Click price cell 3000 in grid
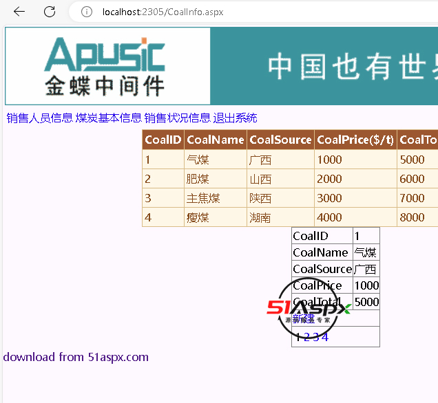438x403 pixels. pos(355,198)
